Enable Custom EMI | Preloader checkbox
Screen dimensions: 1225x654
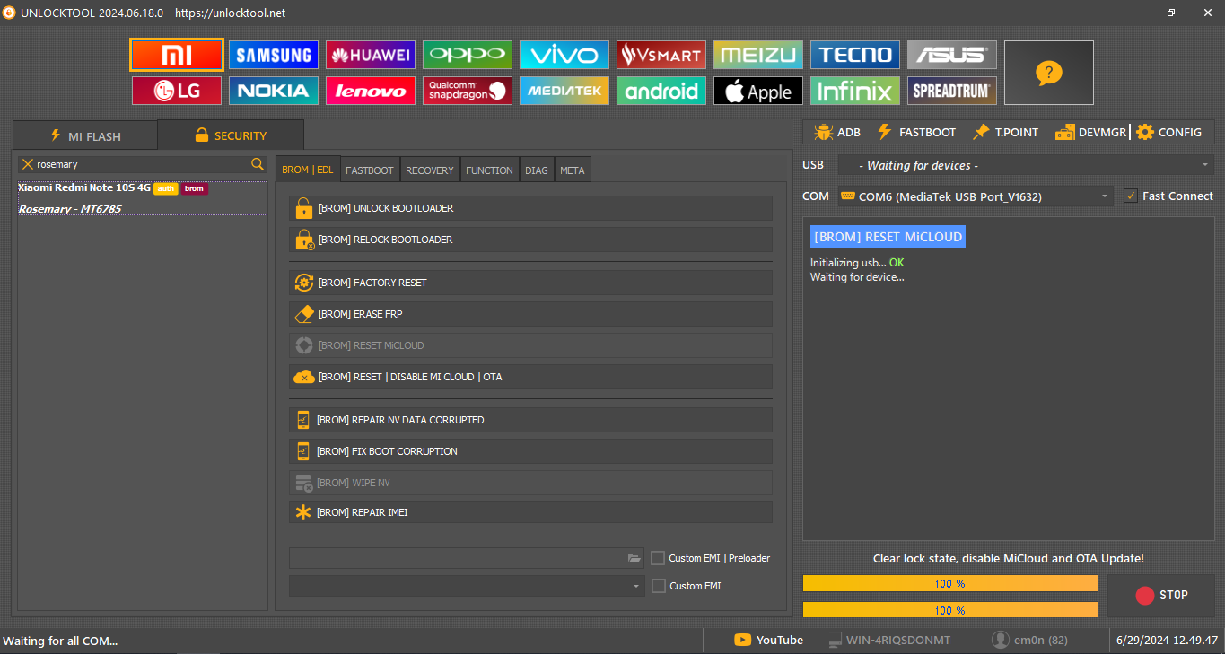[658, 558]
